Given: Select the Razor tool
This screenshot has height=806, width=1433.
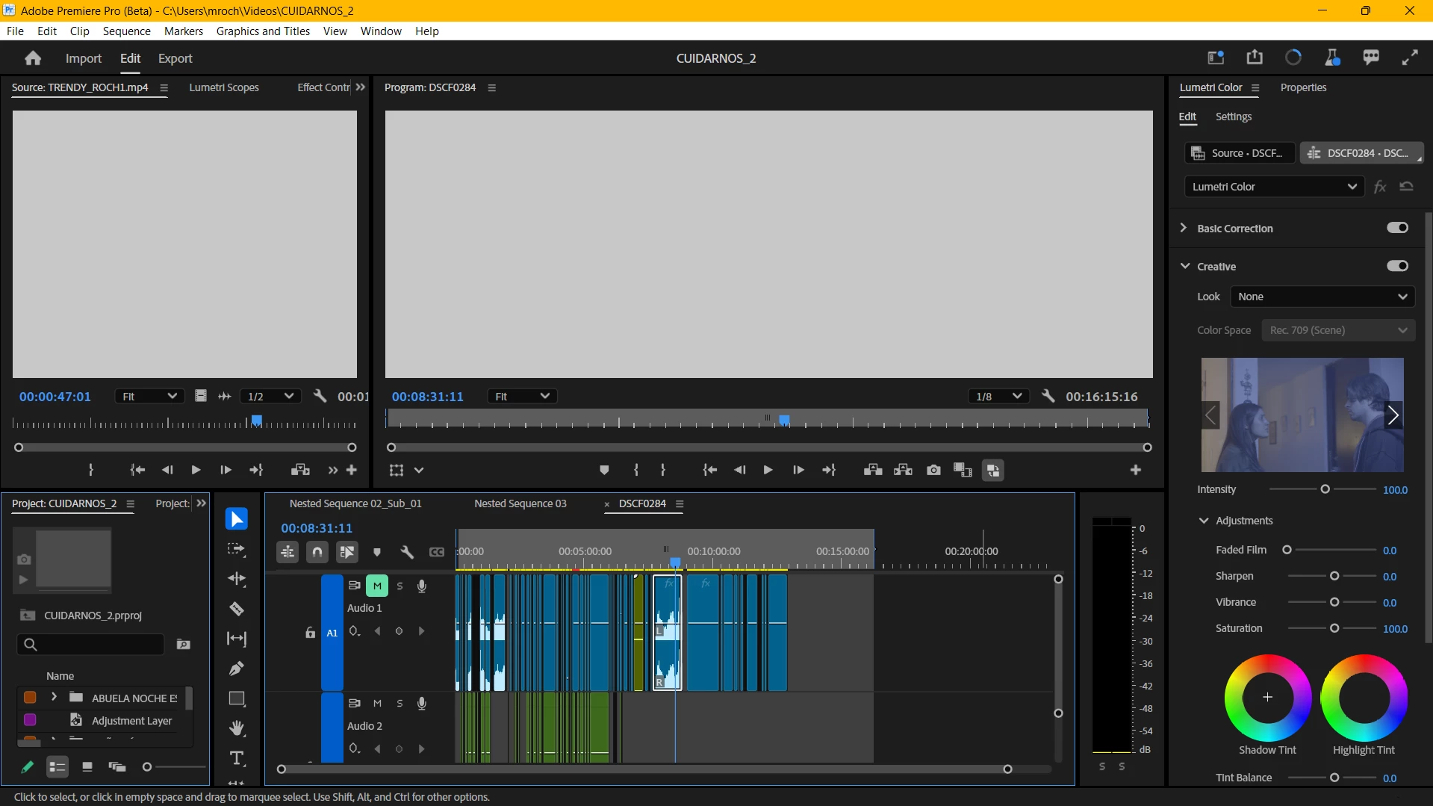Looking at the screenshot, I should [x=237, y=609].
